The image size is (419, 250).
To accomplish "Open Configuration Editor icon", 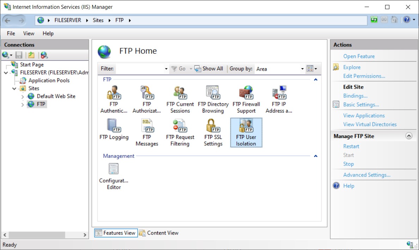I will (114, 176).
